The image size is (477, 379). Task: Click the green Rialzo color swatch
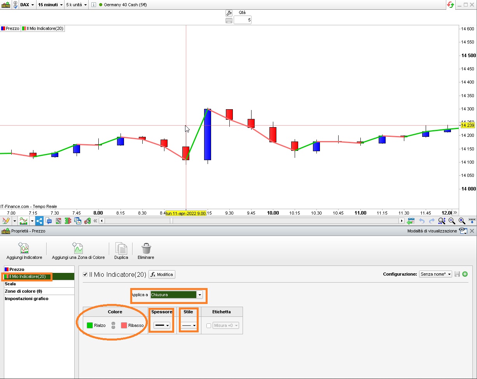[90, 325]
